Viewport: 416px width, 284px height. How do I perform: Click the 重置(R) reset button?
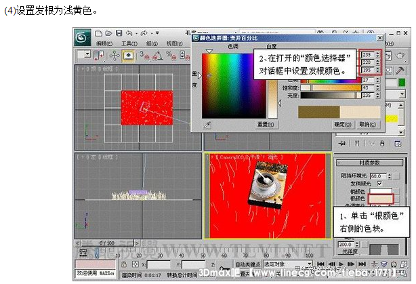click(x=265, y=124)
